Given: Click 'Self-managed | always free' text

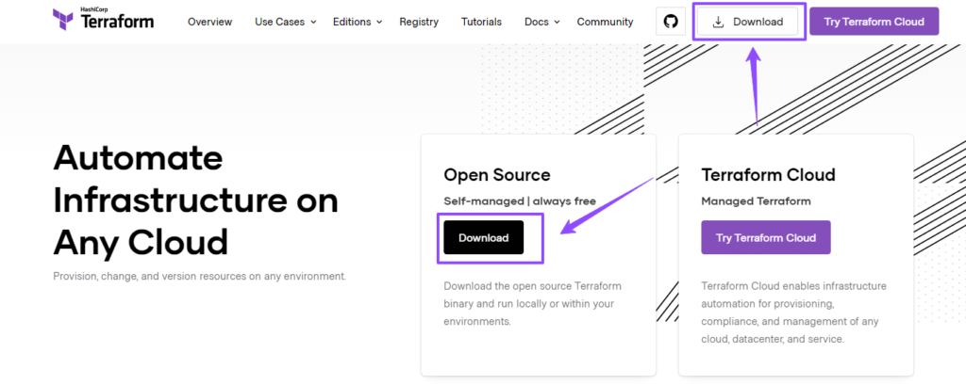Looking at the screenshot, I should (x=520, y=201).
